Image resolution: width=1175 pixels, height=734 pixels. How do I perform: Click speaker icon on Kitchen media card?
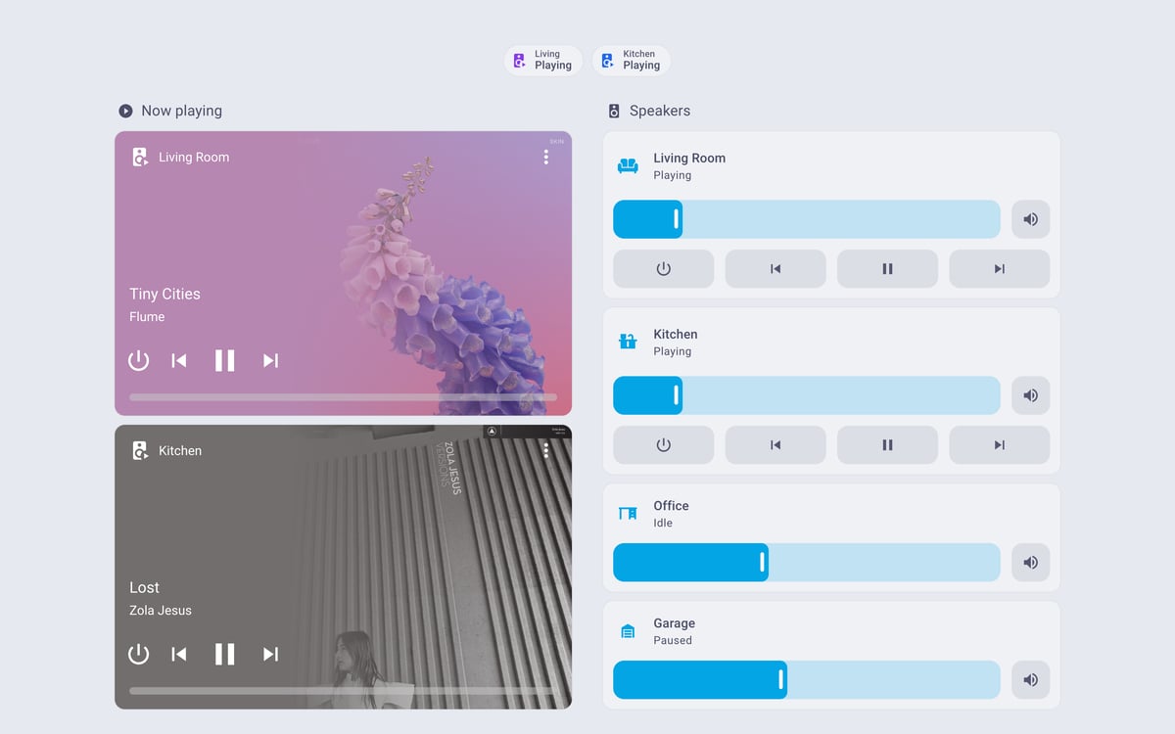point(140,450)
